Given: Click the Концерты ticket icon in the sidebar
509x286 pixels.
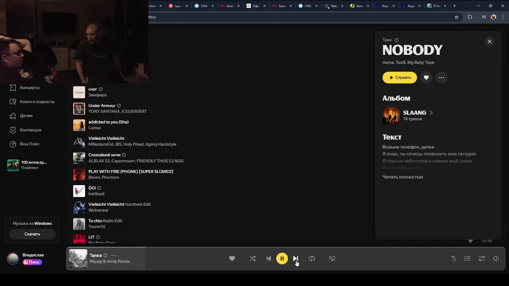Looking at the screenshot, I should pyautogui.click(x=13, y=87).
